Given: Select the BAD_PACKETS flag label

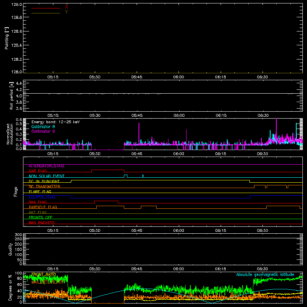Looking at the screenshot, I should [42, 223].
